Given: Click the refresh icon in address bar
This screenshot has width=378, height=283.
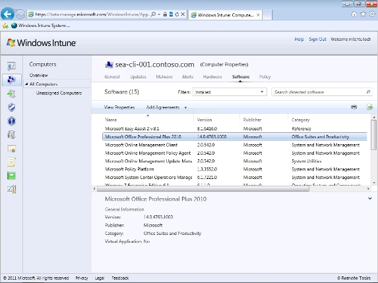Looking at the screenshot, I should coord(177,14).
